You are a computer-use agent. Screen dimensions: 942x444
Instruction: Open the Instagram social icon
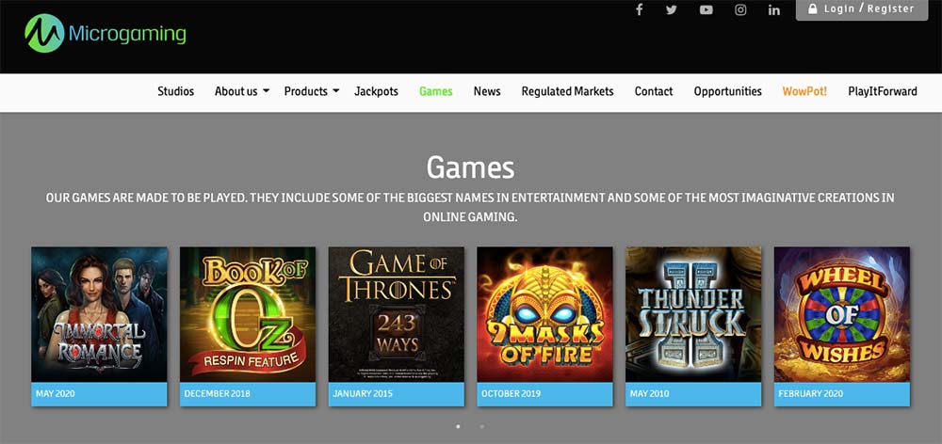tap(740, 9)
